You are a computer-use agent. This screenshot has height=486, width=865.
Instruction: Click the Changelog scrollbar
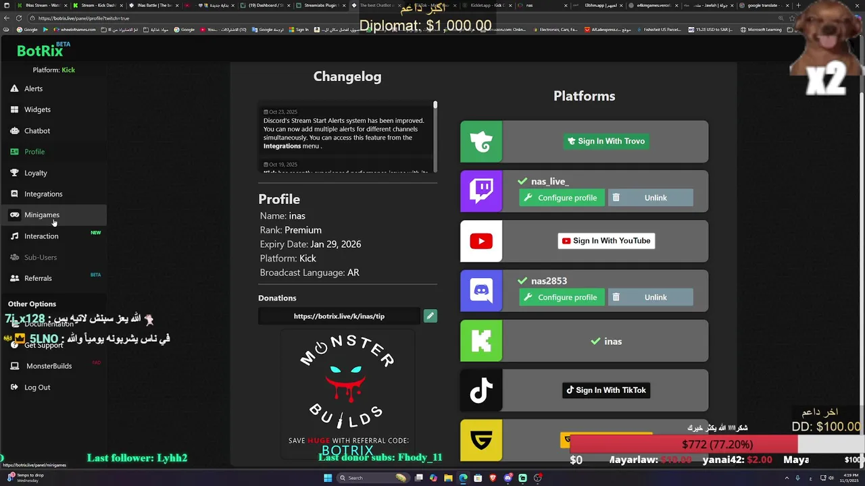pyautogui.click(x=435, y=136)
